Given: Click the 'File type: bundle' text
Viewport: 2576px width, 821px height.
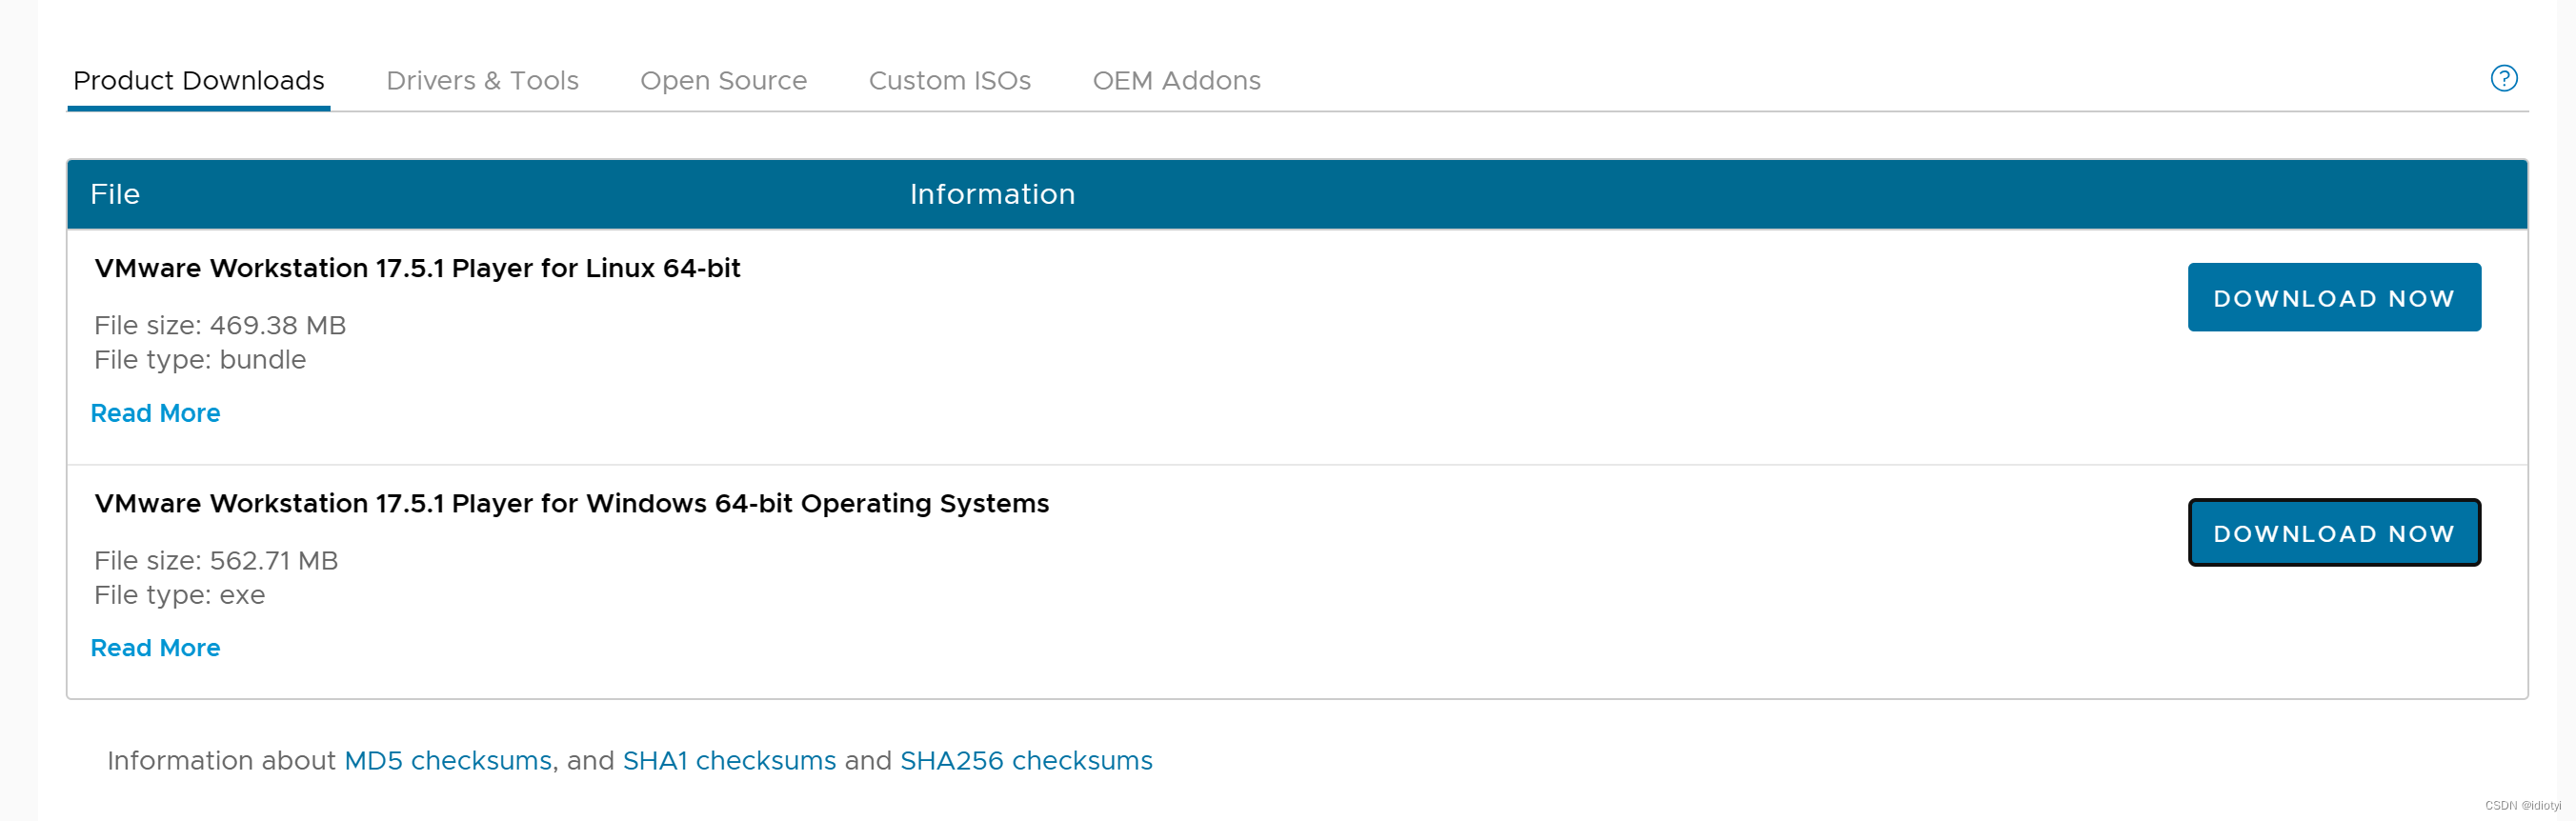Looking at the screenshot, I should pyautogui.click(x=200, y=360).
